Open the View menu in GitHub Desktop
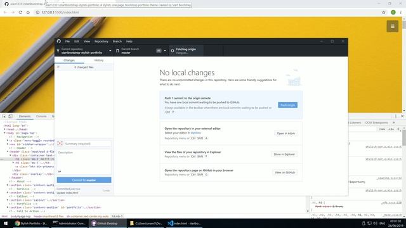The width and height of the screenshot is (406, 228). pyautogui.click(x=87, y=41)
